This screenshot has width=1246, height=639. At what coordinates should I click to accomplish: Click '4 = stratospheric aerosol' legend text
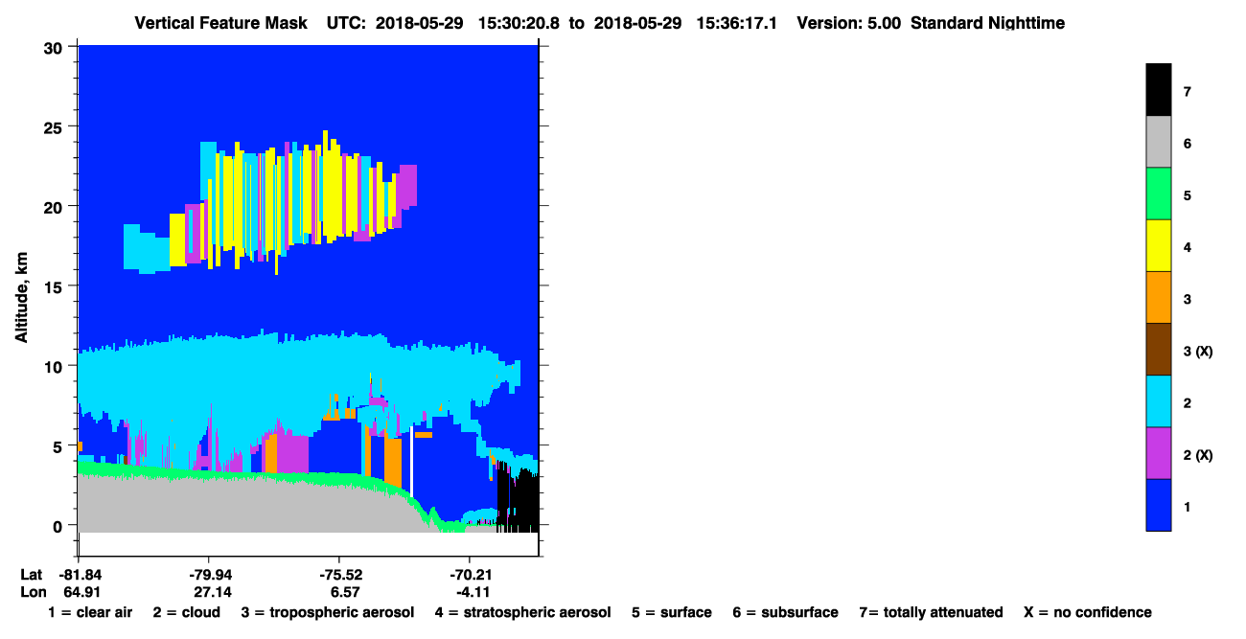pyautogui.click(x=523, y=612)
